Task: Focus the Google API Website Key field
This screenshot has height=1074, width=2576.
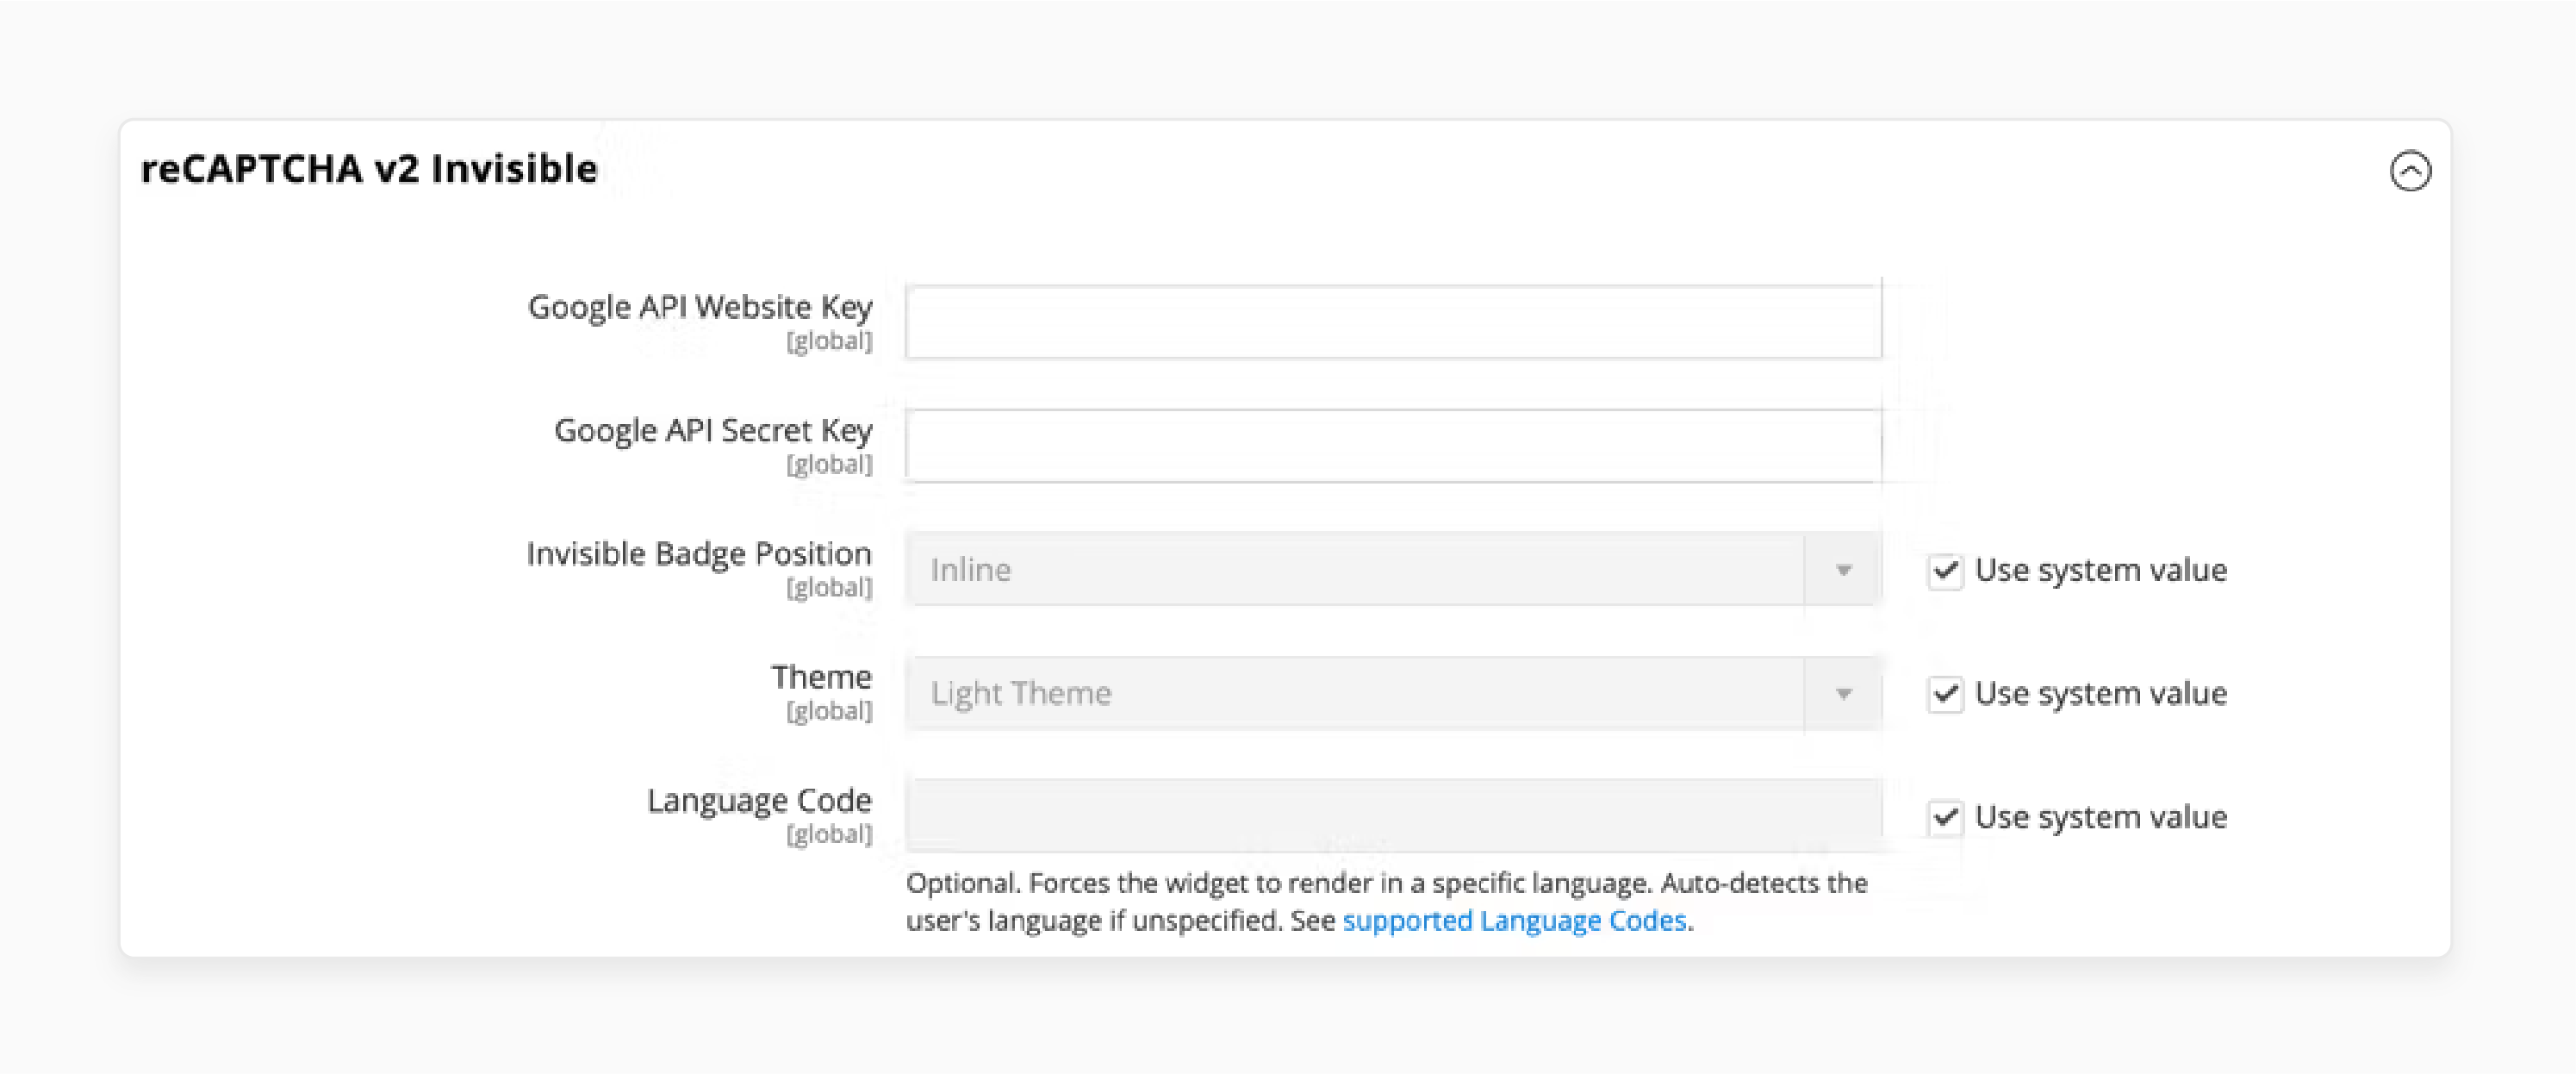Action: (x=1393, y=322)
